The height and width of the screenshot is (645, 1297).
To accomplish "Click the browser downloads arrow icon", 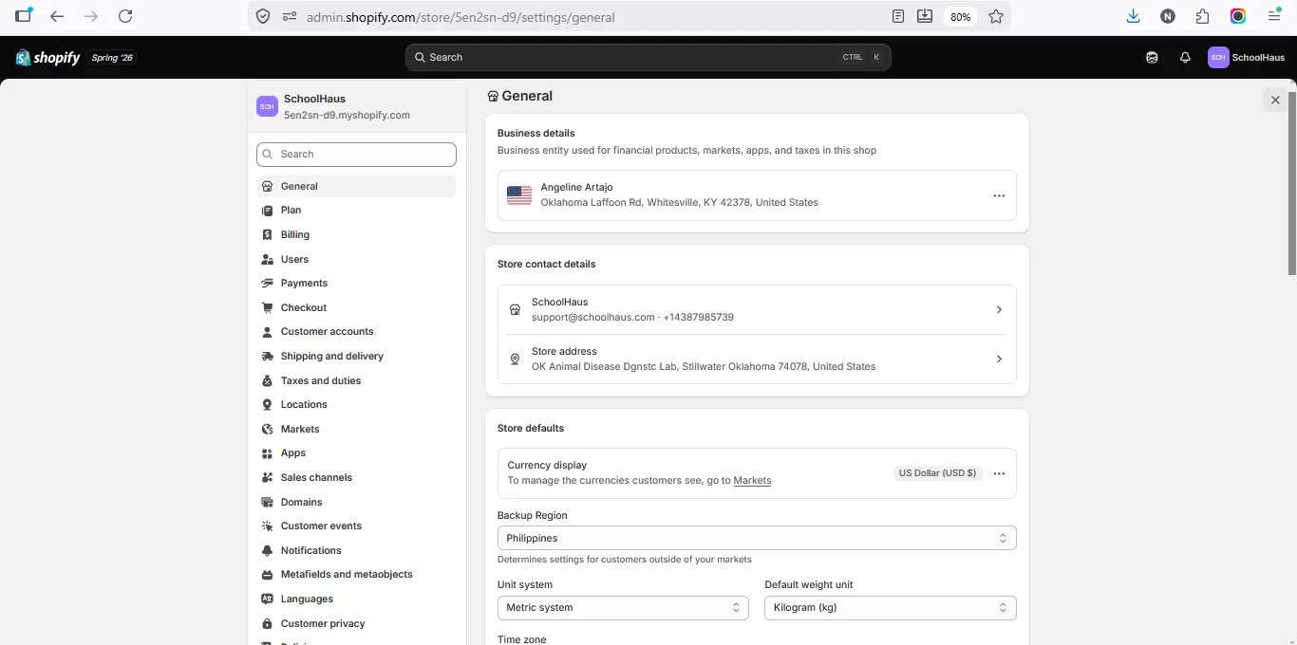I will pyautogui.click(x=1133, y=16).
